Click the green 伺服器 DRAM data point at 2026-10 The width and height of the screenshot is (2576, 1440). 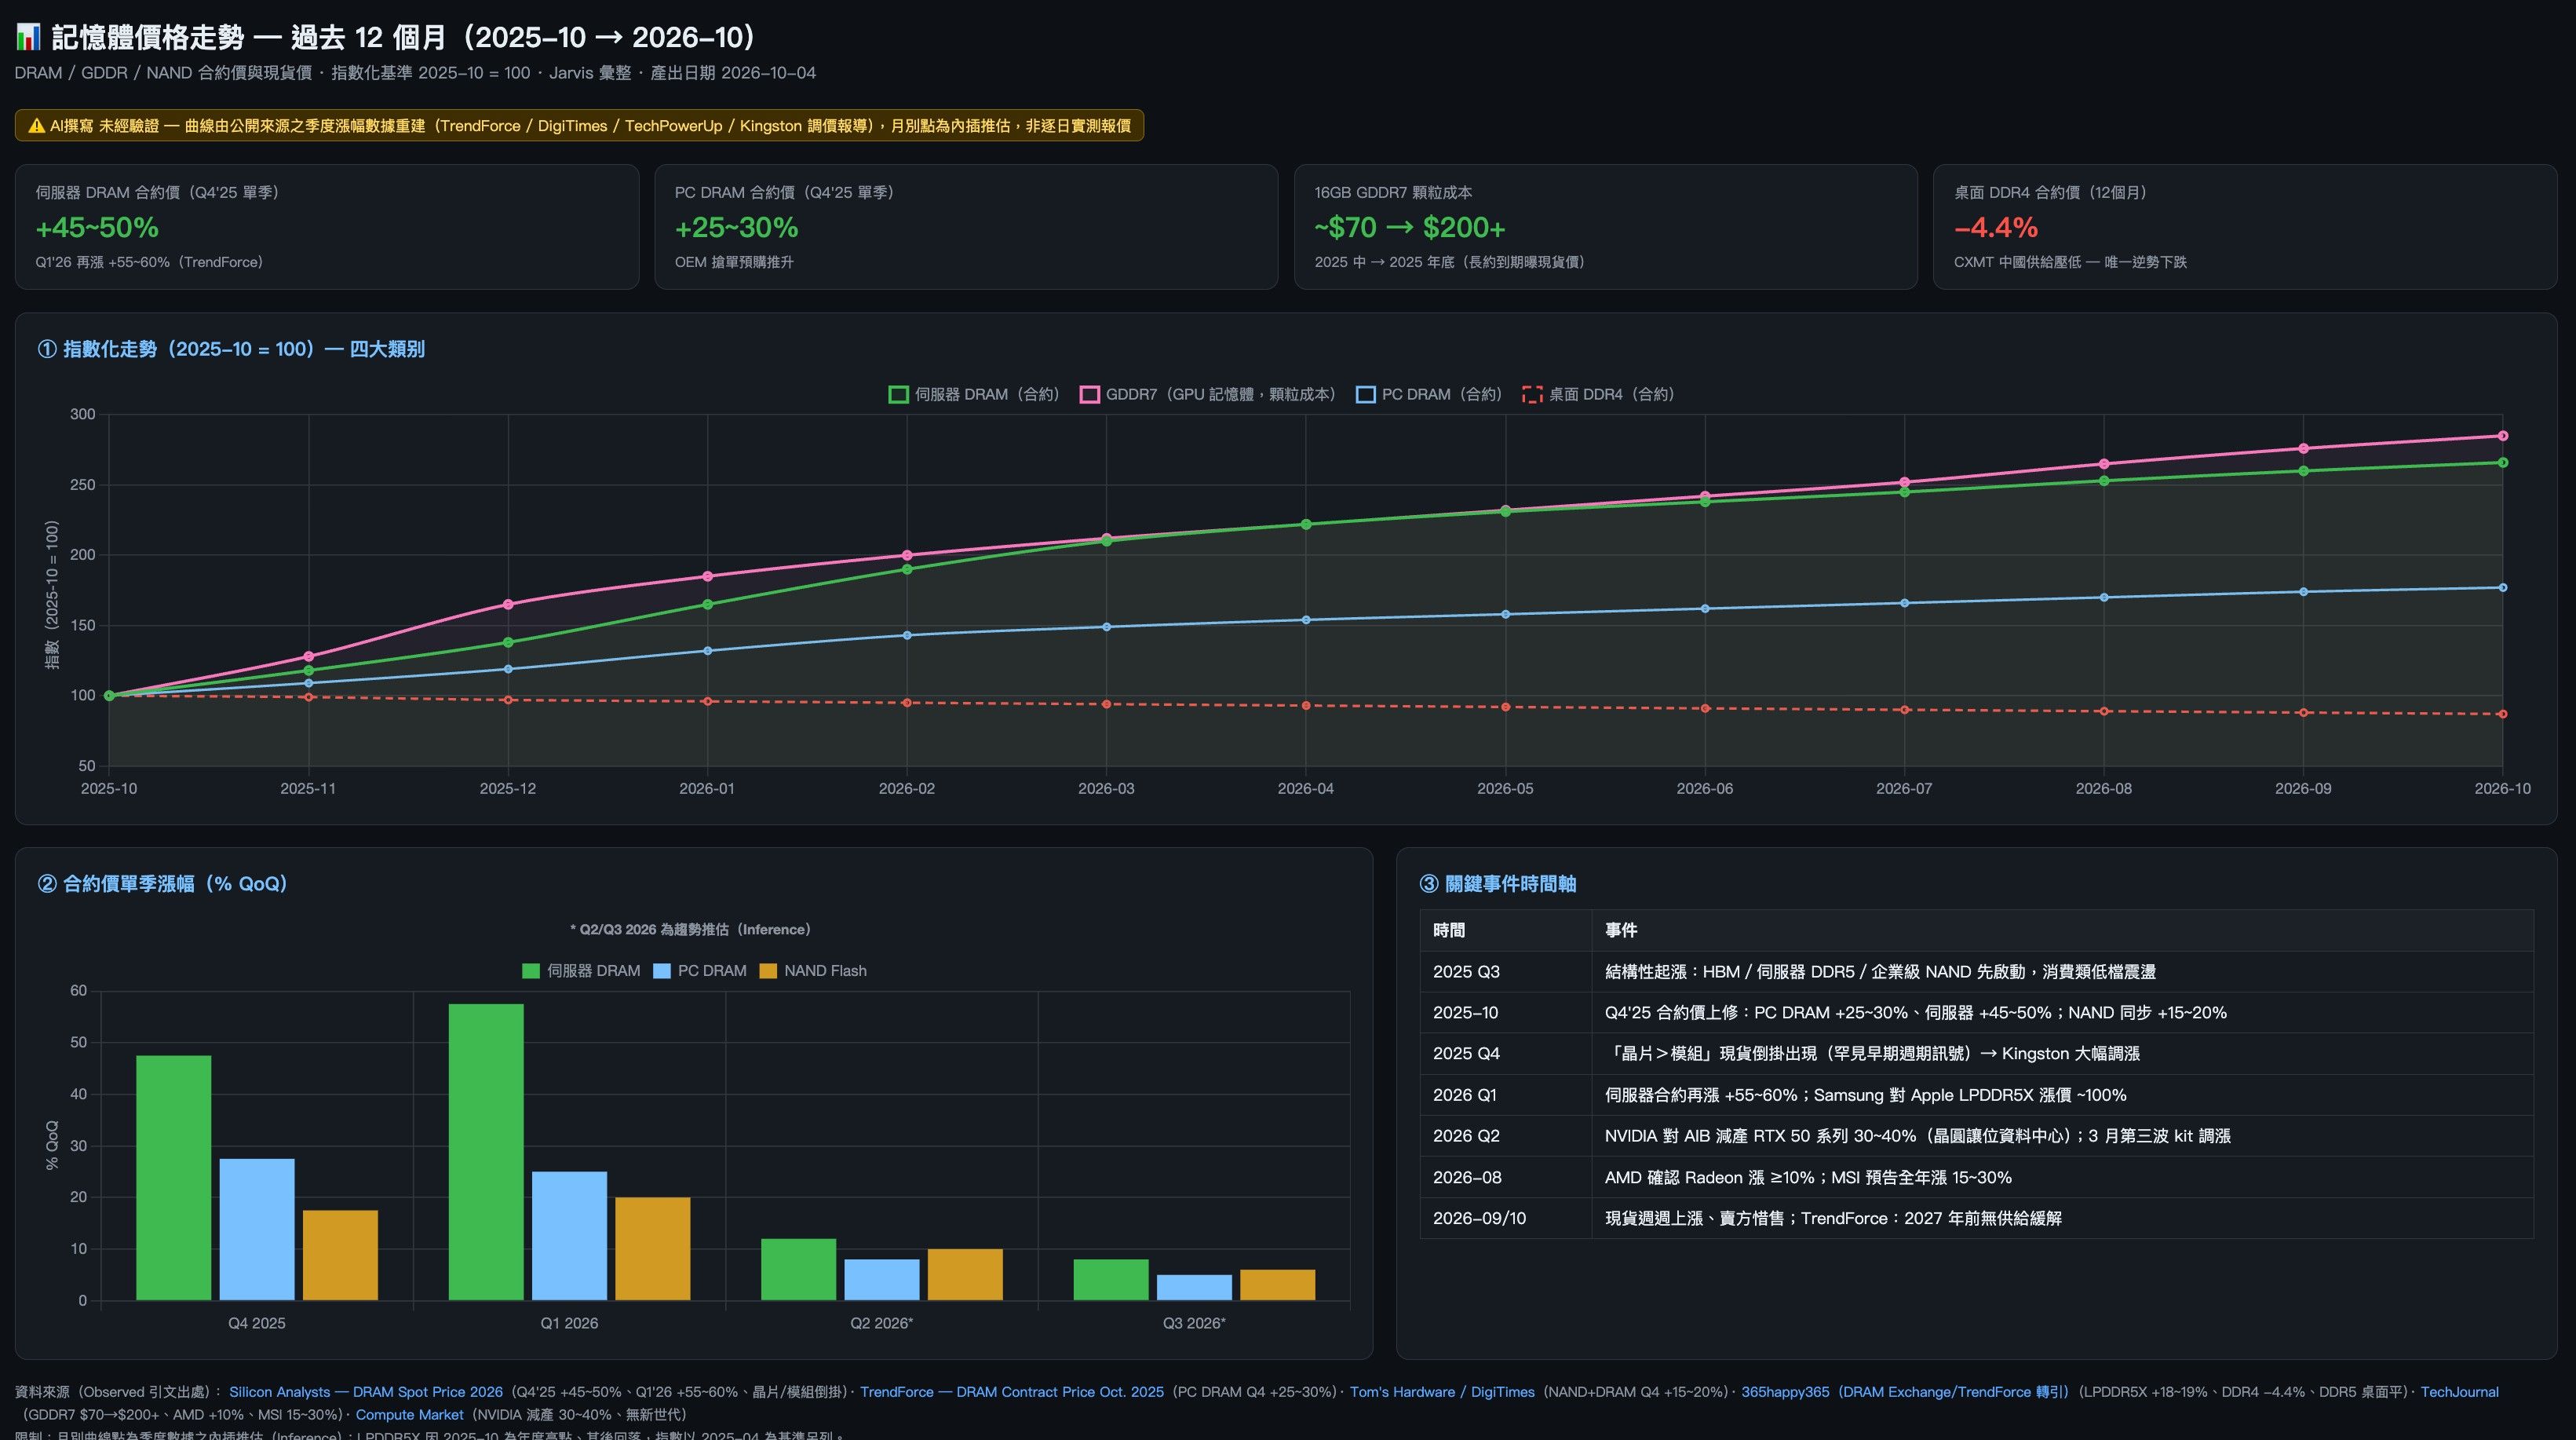2503,462
